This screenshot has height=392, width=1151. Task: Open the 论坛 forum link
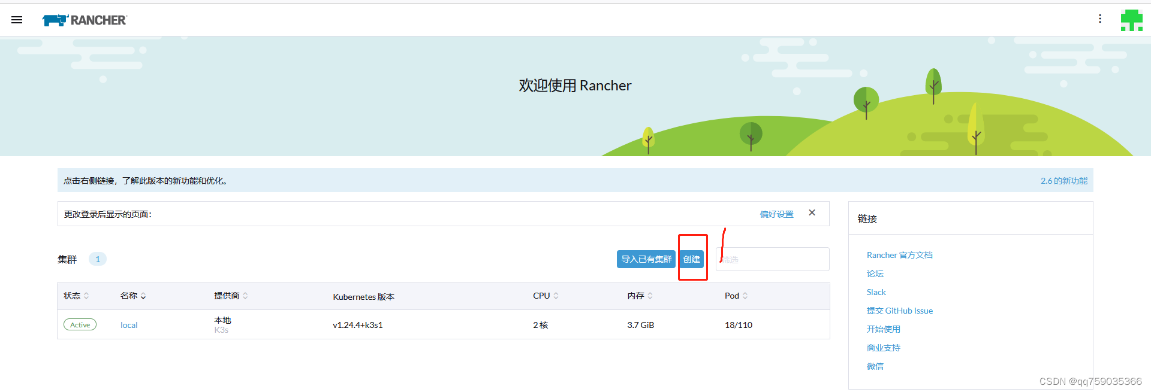[875, 274]
